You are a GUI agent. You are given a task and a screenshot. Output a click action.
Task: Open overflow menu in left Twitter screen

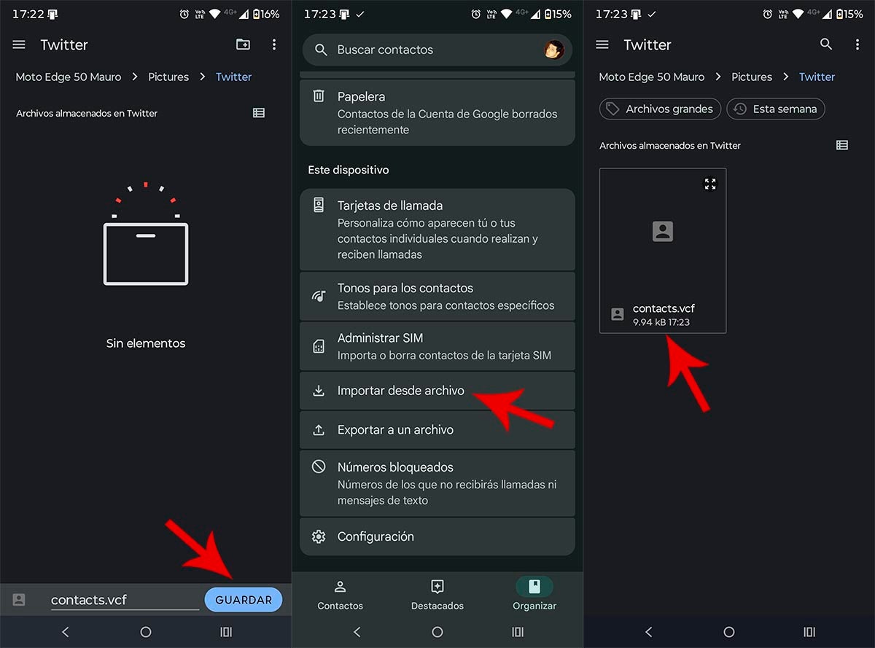pos(274,44)
